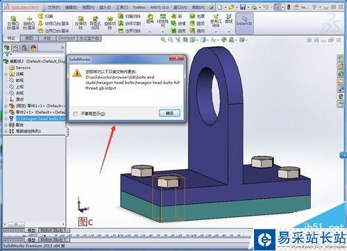Open the 视图(V) menu
Screen dimensions: 347x251
[88, 7]
